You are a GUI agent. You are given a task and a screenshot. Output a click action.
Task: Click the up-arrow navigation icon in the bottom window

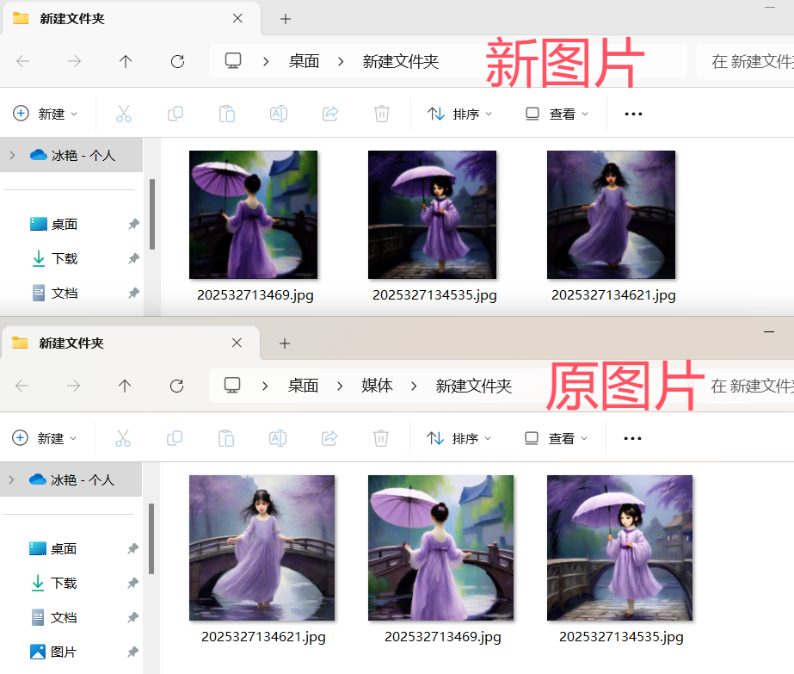click(125, 386)
